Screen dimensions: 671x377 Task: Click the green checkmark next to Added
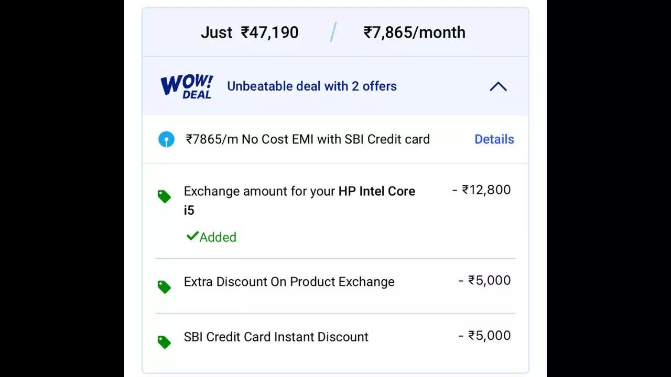[192, 236]
